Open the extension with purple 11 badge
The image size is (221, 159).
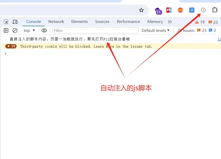point(158,11)
